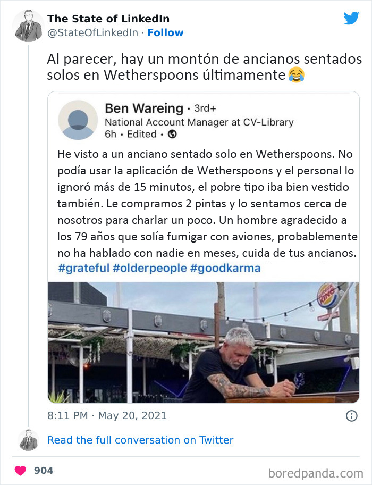372x485 pixels.
Task: Open The State of LinkedIn avatar
Action: (28, 26)
